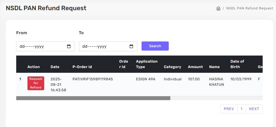Click the P-Order Id column header
Viewport: 276px width, 127px height.
tap(82, 67)
